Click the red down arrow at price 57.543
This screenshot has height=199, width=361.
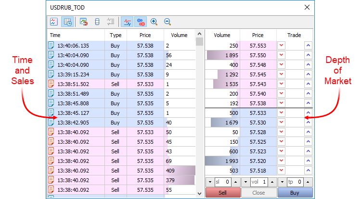coord(282,84)
